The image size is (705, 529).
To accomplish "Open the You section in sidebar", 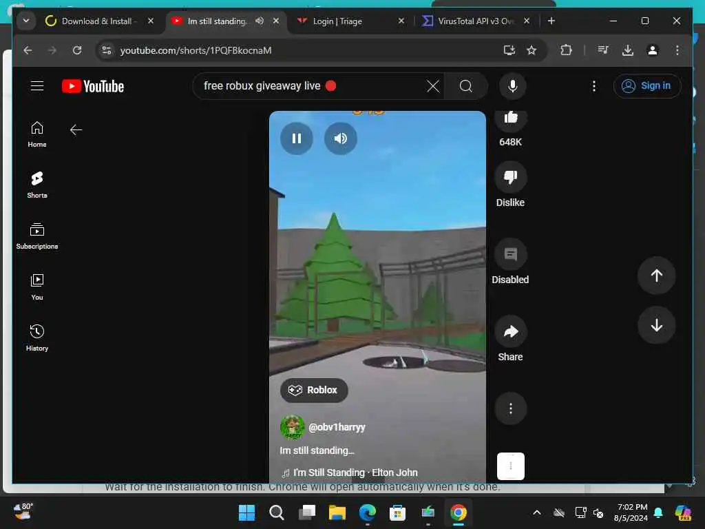I will tap(37, 287).
